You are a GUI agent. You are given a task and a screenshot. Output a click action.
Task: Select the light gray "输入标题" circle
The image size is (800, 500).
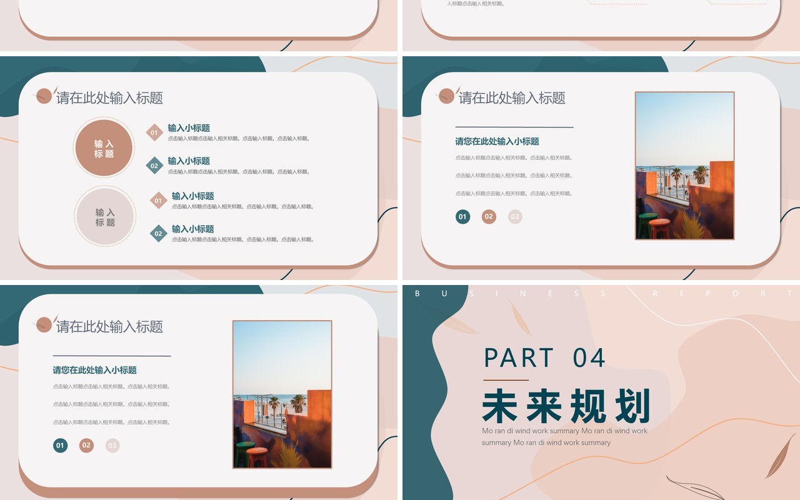click(x=105, y=217)
